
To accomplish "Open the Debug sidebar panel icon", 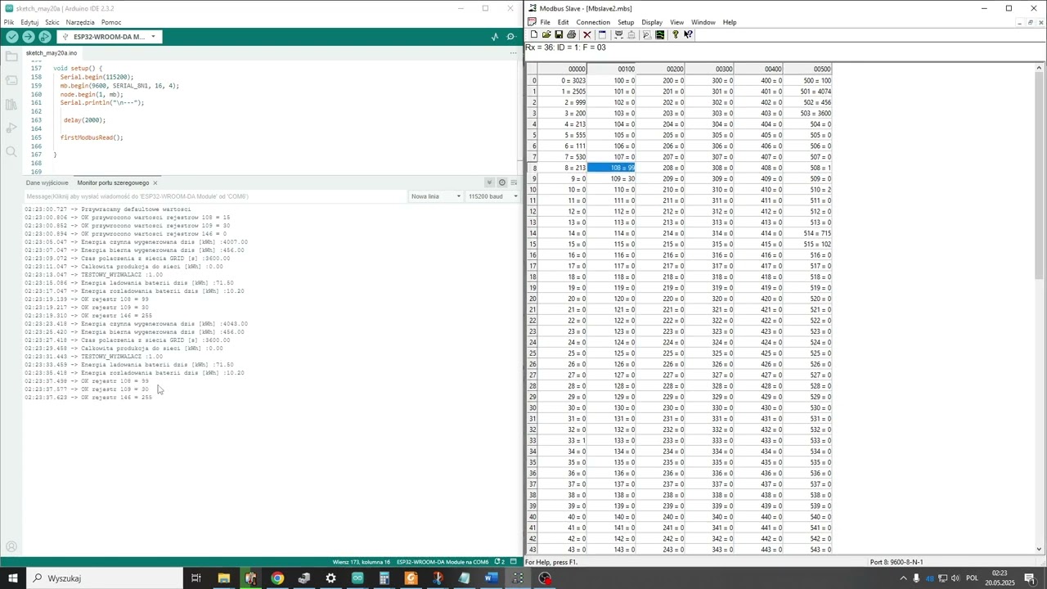I will (11, 128).
